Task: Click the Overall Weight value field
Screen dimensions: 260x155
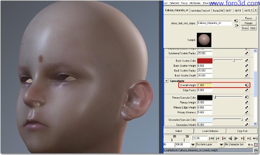Action: coord(205,85)
